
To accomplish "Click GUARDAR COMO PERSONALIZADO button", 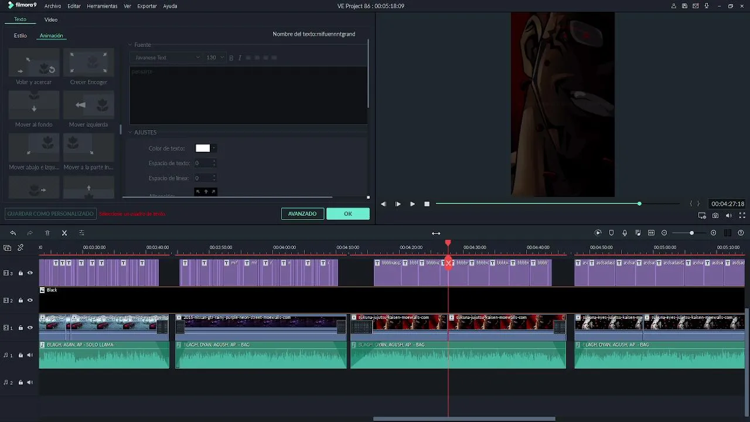I will [50, 214].
